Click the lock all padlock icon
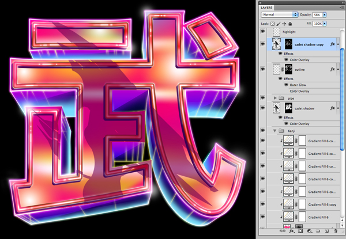The height and width of the screenshot is (239, 346). [290, 24]
